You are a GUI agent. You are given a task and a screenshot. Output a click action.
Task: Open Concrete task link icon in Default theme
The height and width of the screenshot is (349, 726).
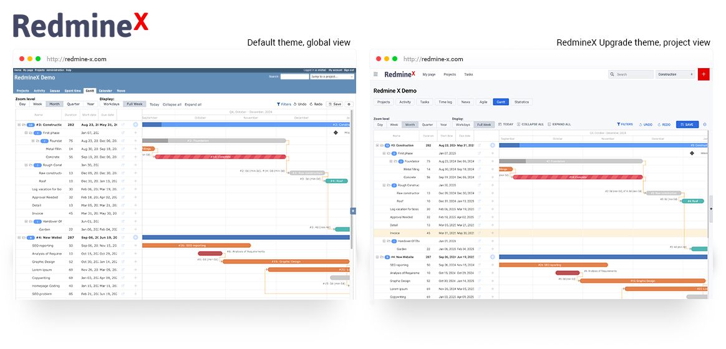pyautogui.click(x=123, y=157)
